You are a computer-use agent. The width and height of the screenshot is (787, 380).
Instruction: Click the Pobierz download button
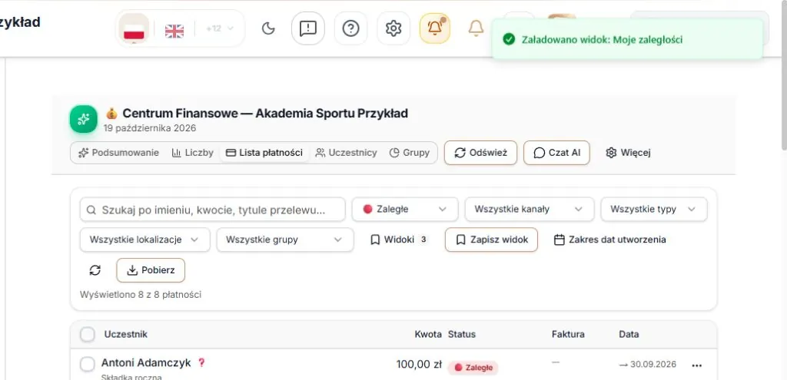click(151, 270)
